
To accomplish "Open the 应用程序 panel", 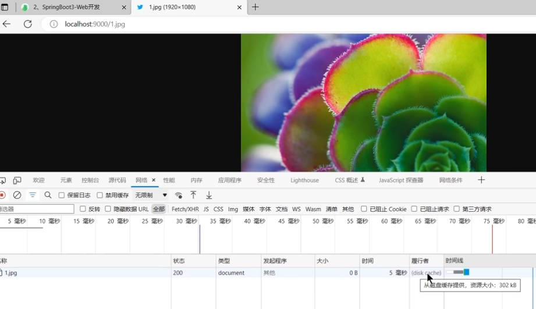I will pyautogui.click(x=230, y=180).
